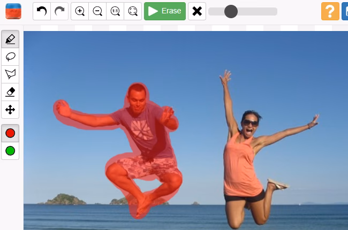The image size is (348, 230).
Task: Clear selection with the black X button
Action: coord(197,11)
